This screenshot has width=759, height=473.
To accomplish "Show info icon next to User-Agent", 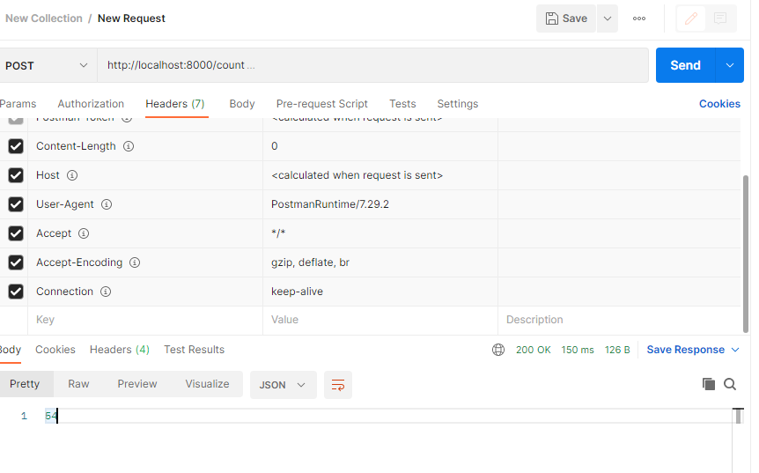I will (x=107, y=204).
